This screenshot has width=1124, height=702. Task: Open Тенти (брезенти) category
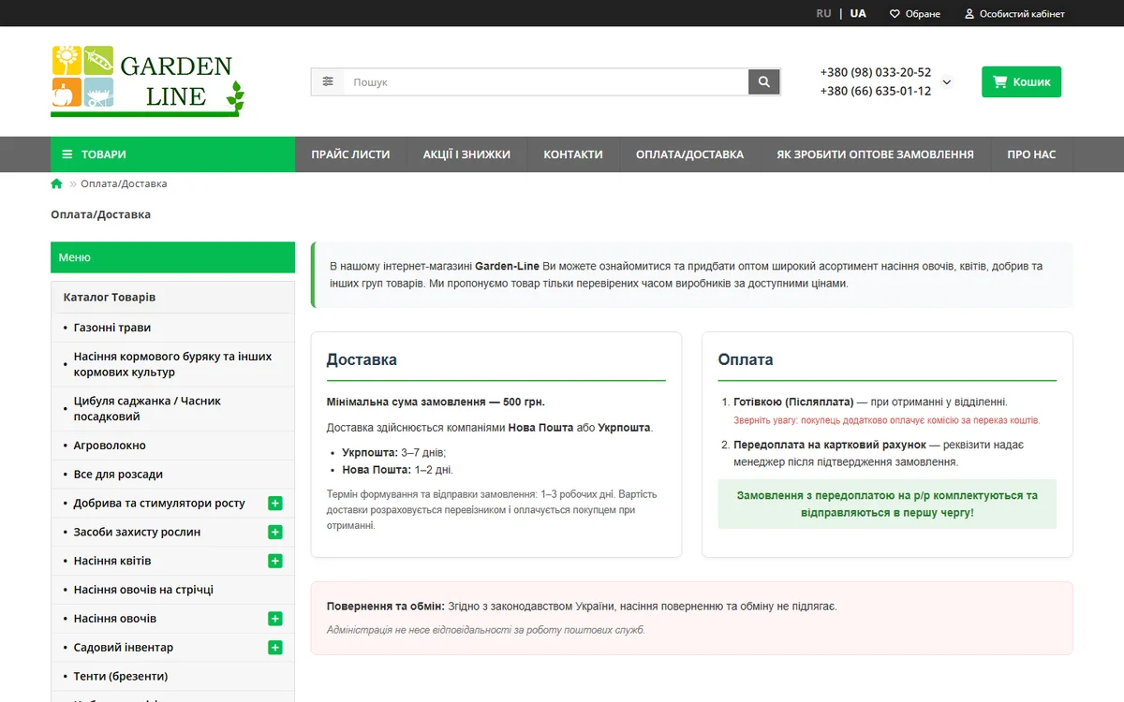[121, 676]
